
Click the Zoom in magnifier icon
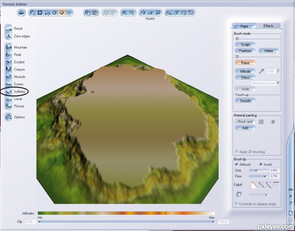point(124,13)
